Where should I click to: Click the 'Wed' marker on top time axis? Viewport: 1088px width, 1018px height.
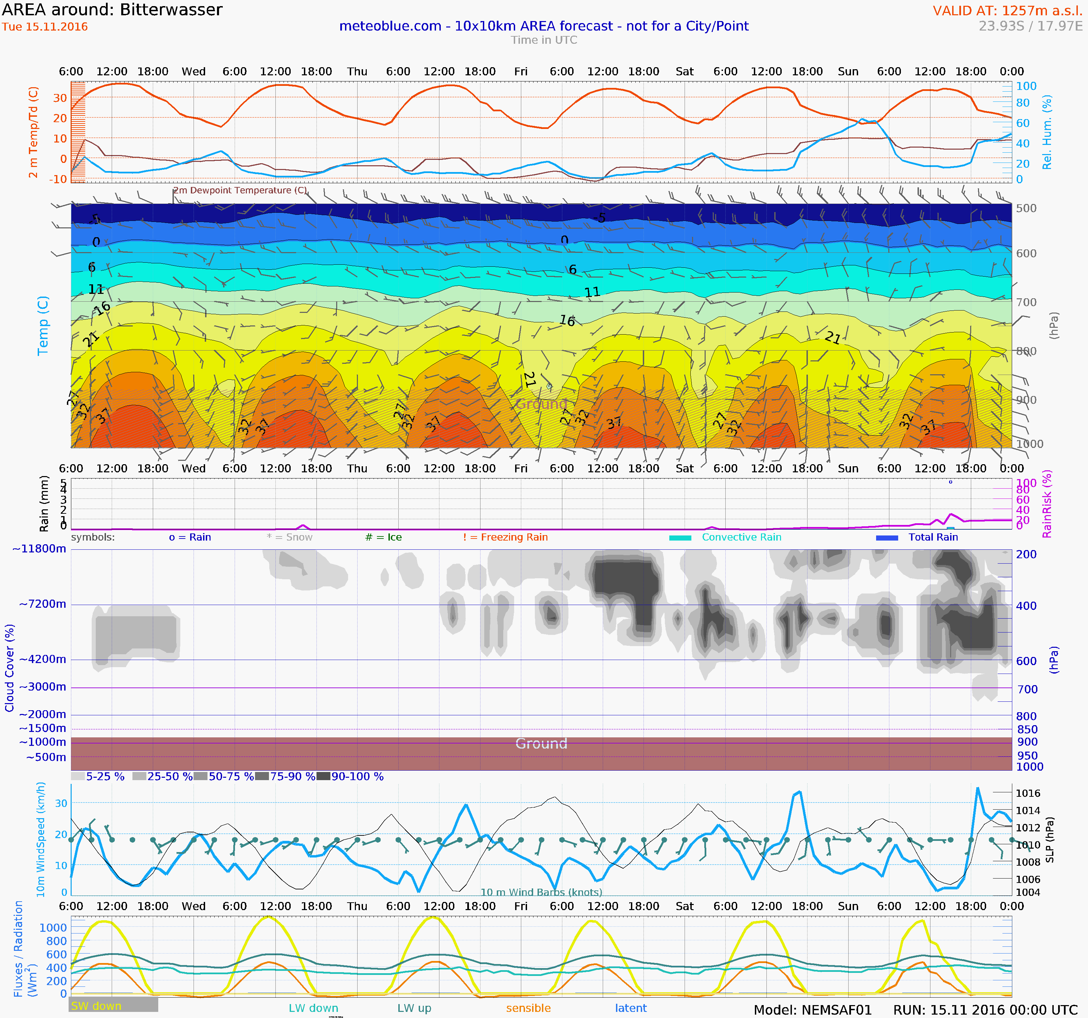point(194,72)
